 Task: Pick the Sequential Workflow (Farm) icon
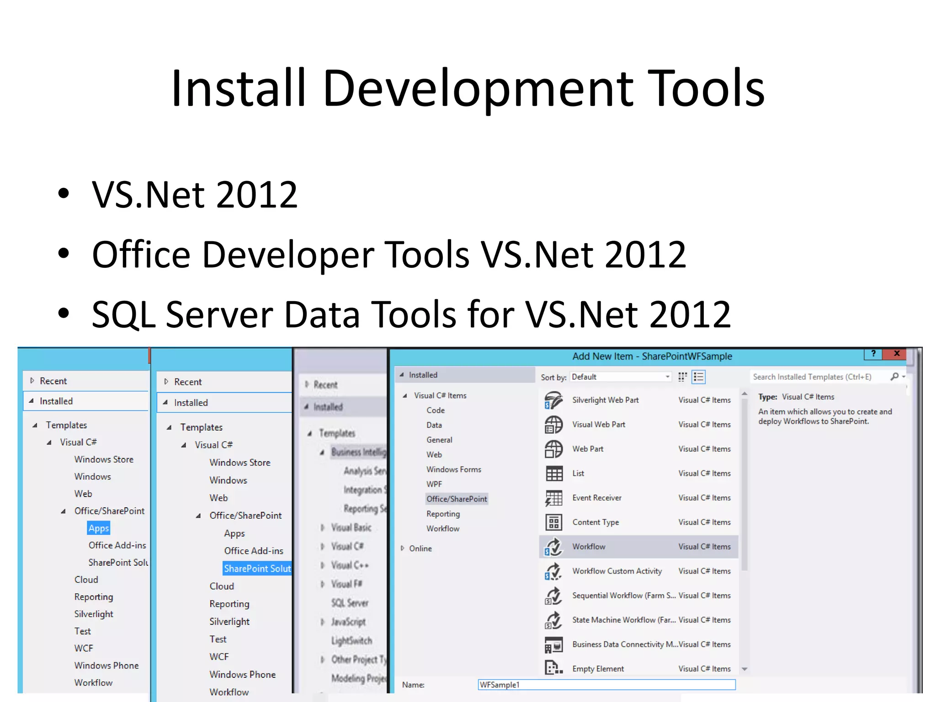553,596
